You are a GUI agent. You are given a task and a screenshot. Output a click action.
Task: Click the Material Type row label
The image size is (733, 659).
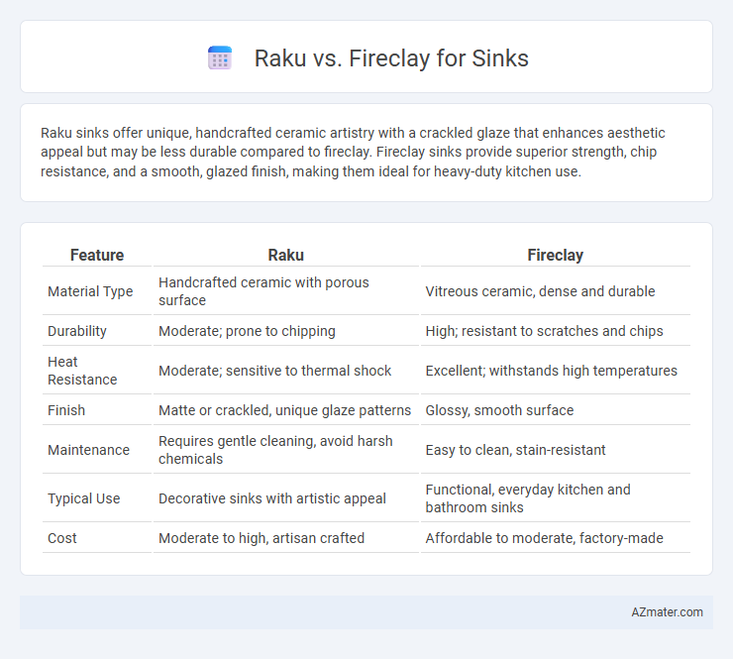pos(90,291)
